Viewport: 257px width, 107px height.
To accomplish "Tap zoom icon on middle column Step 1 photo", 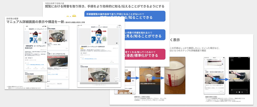I will point(66,40).
